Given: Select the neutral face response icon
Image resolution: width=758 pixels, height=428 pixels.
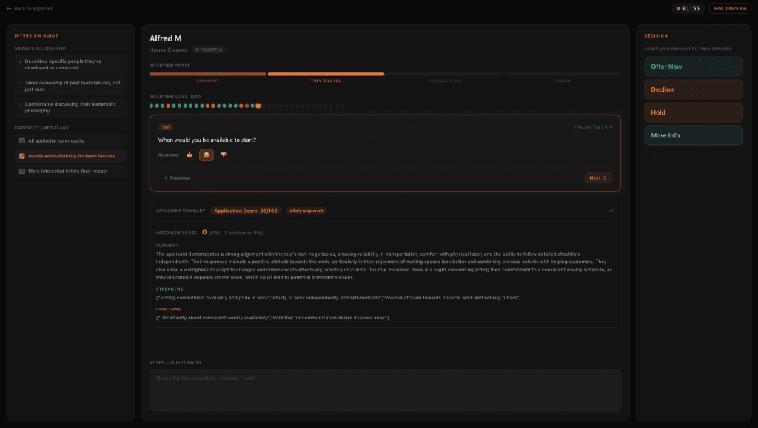Looking at the screenshot, I should pos(207,154).
